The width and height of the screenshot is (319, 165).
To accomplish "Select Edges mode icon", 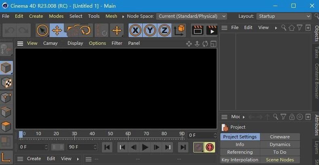I will (x=6, y=112).
